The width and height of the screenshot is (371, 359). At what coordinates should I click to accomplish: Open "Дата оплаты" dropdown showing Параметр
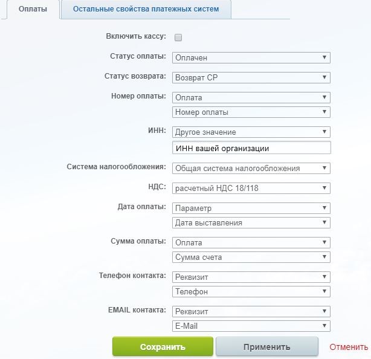251,208
